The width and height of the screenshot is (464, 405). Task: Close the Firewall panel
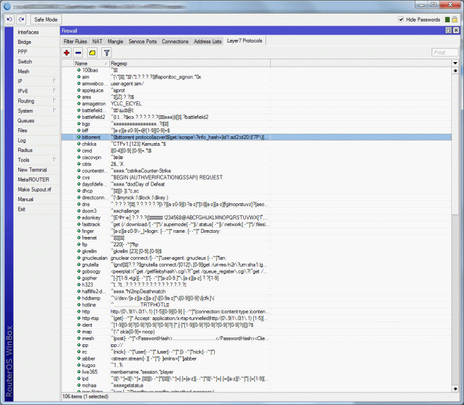point(456,30)
